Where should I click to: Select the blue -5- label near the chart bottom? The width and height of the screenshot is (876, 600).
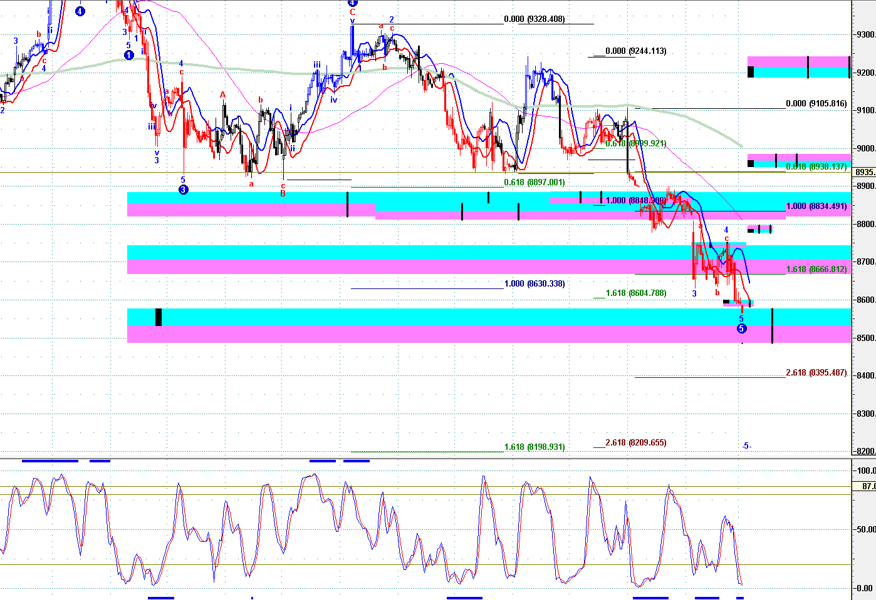click(x=746, y=446)
